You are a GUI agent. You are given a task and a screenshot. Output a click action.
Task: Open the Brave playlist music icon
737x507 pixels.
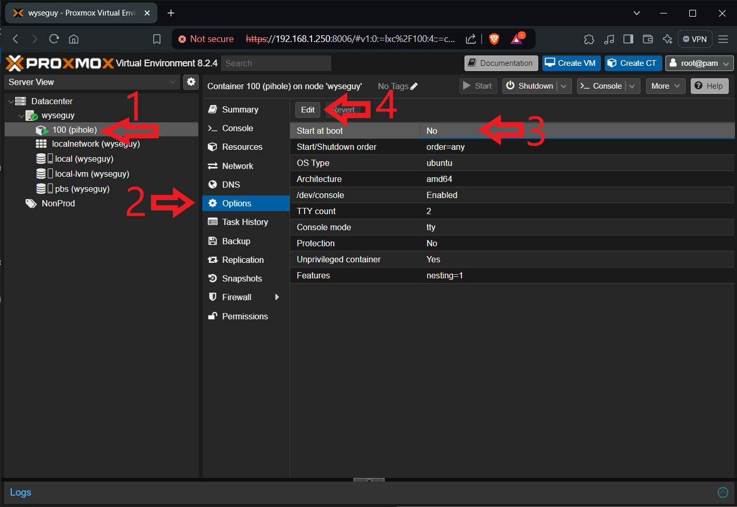tap(609, 39)
